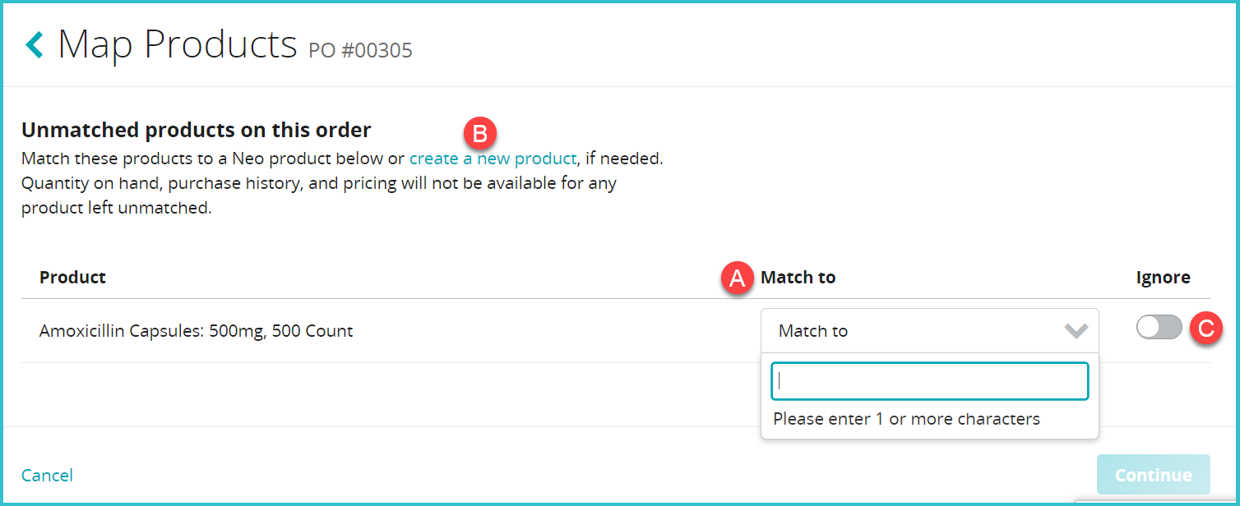Viewport: 1240px width, 506px height.
Task: Open the create a new product link
Action: 493,158
